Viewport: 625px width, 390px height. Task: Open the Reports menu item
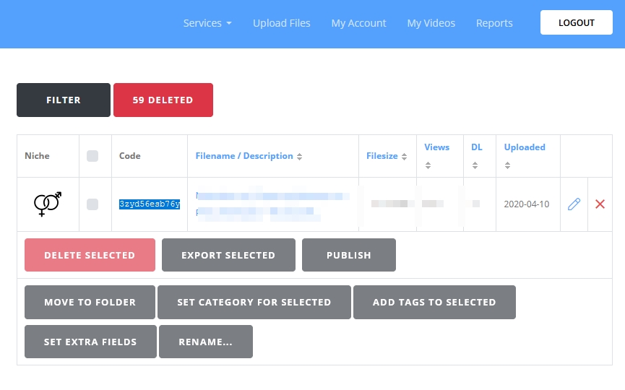coord(494,23)
